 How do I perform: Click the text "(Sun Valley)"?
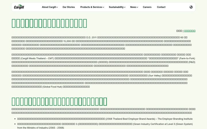155,76
